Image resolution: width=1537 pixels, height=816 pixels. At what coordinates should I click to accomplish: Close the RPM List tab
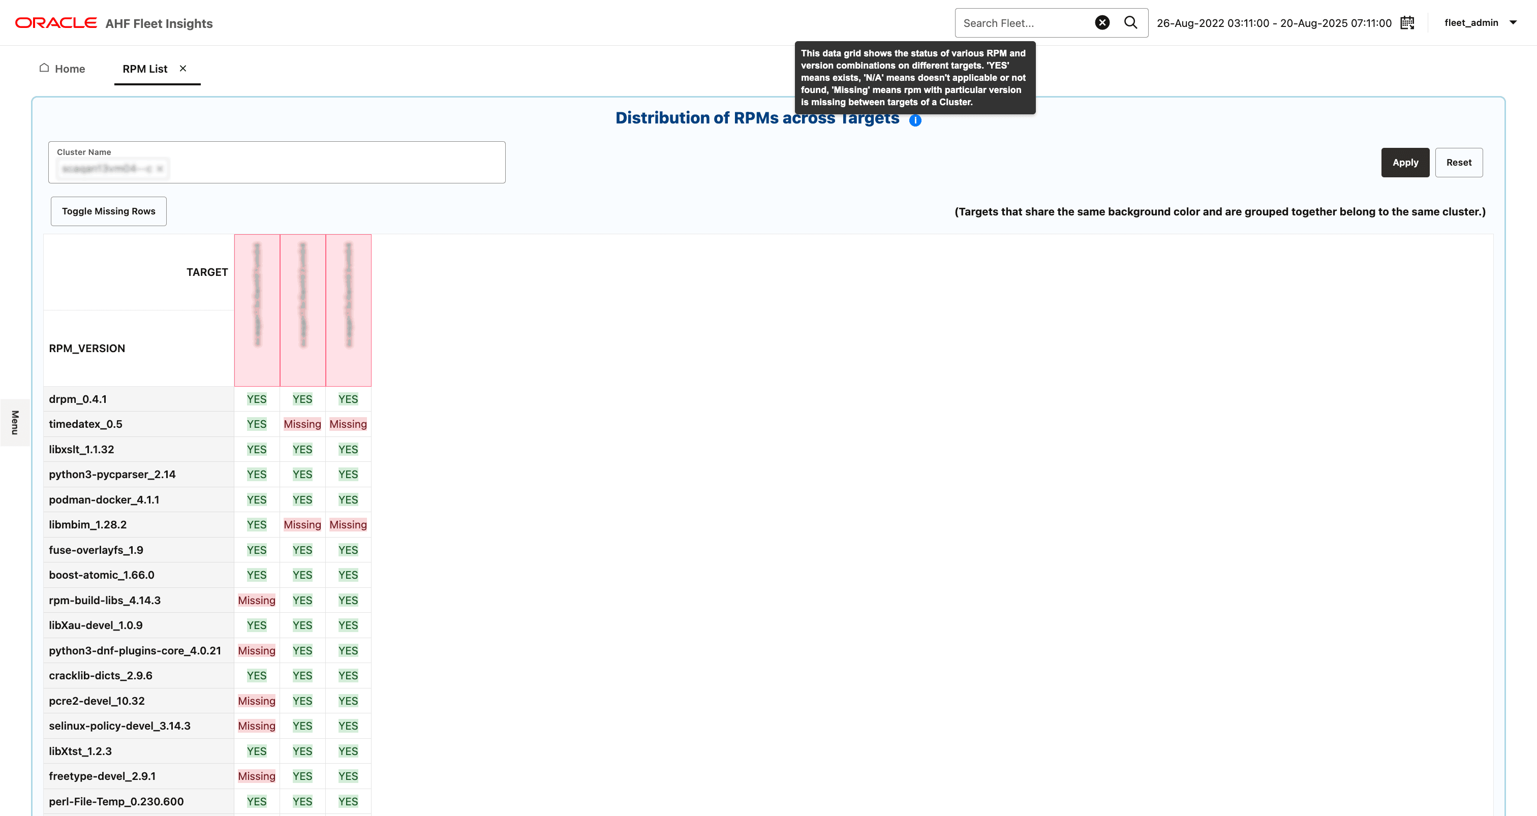[183, 69]
